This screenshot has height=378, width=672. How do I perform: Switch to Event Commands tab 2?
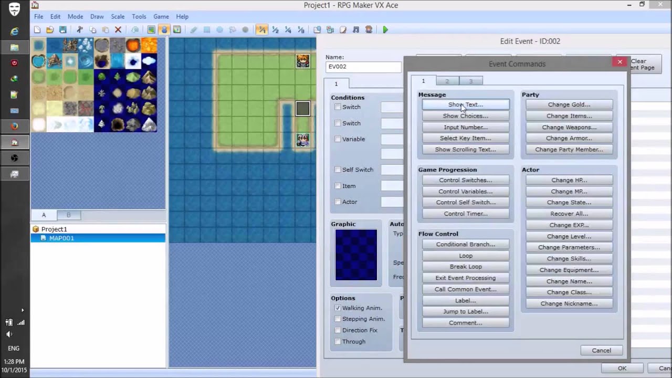pos(447,81)
